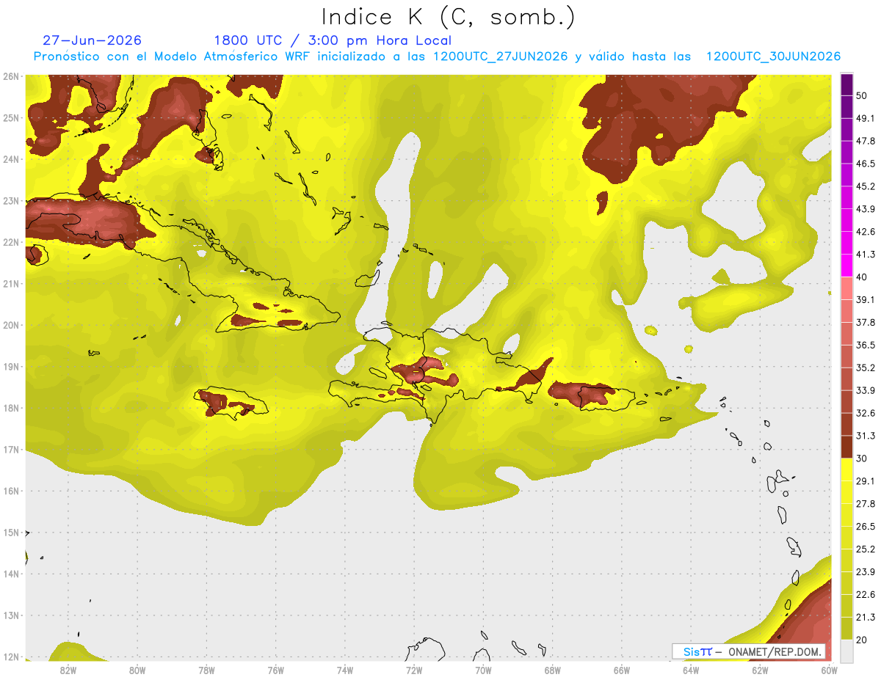Screen dimensions: 881x680
Task: Click the magenta colorbar segment between 40 and 41.3
Action: click(x=846, y=266)
